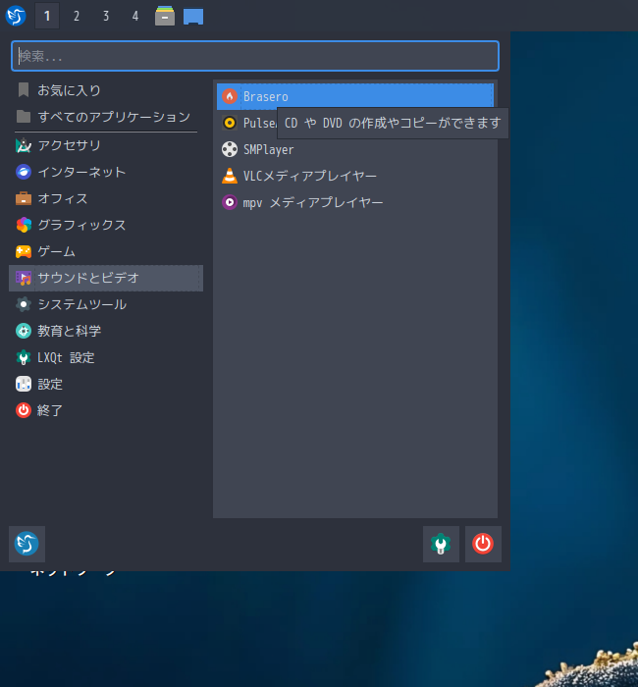The image size is (638, 687).
Task: Open the アクセサリ category
Action: [106, 145]
